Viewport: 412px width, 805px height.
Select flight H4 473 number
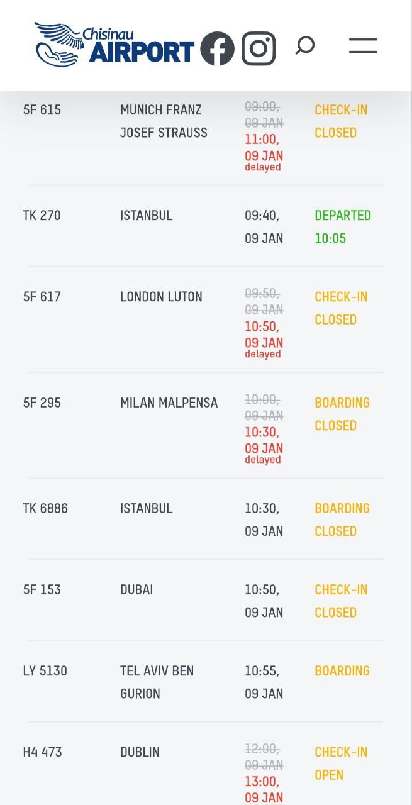(x=43, y=752)
